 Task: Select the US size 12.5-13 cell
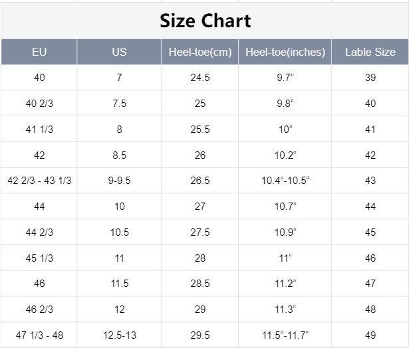pos(119,335)
